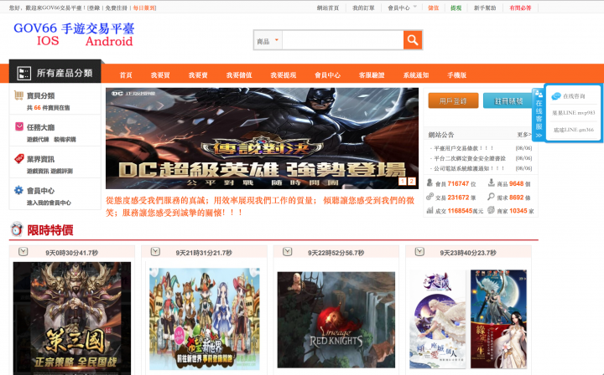The width and height of the screenshot is (604, 375).
Task: Click the 登錄 link in the welcome bar
Action: pyautogui.click(x=94, y=8)
